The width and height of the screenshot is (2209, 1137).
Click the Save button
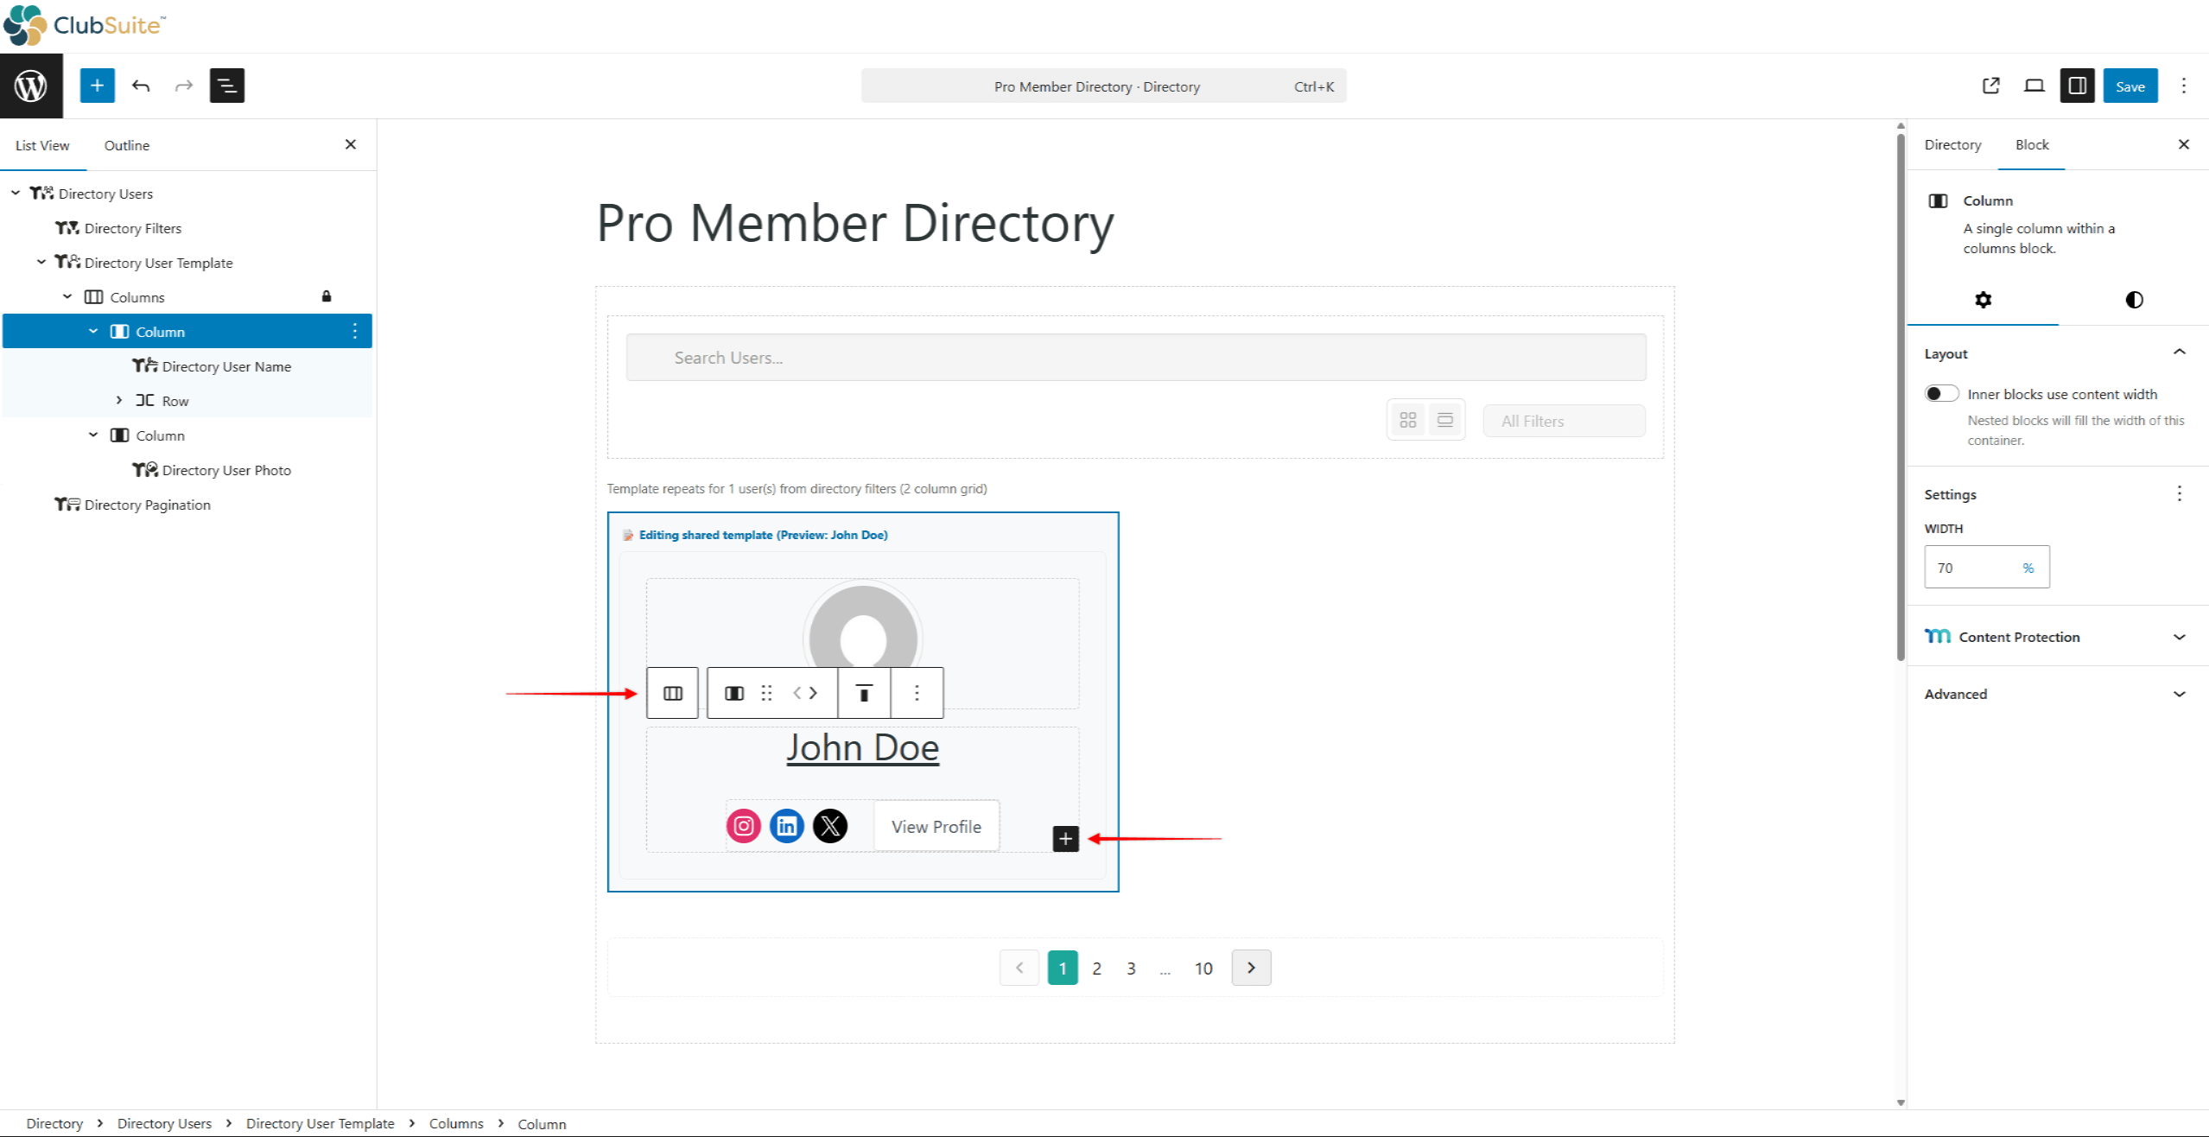[x=2130, y=86]
